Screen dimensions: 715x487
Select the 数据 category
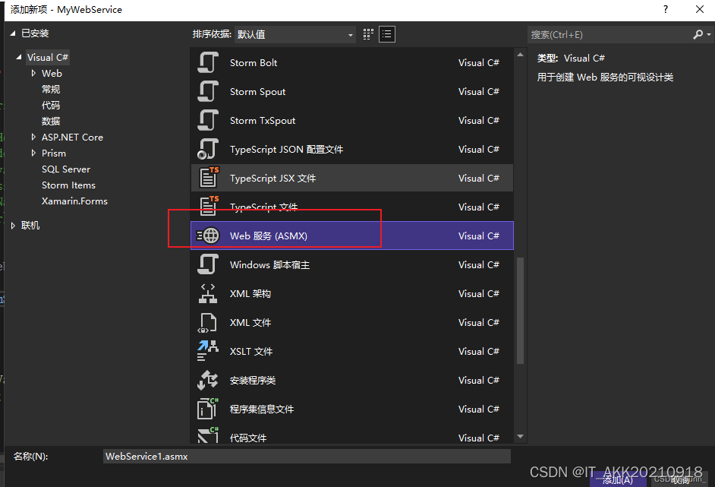click(x=51, y=121)
